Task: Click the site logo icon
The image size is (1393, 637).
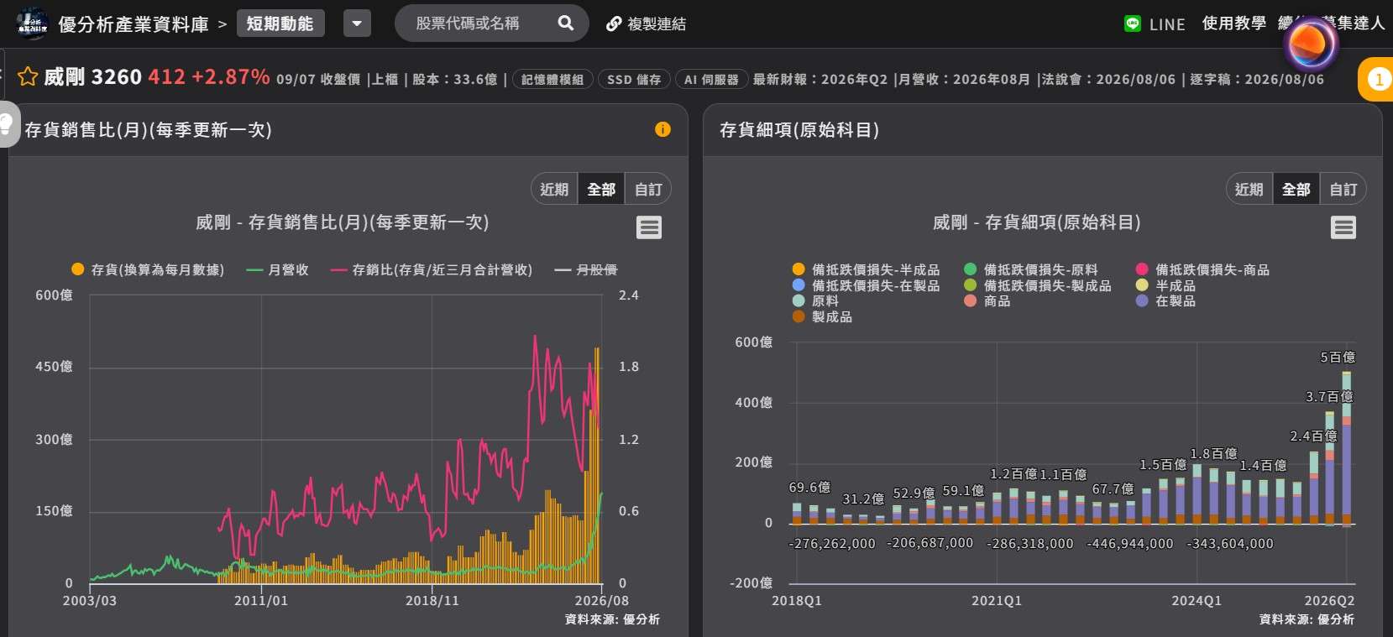Action: click(33, 23)
